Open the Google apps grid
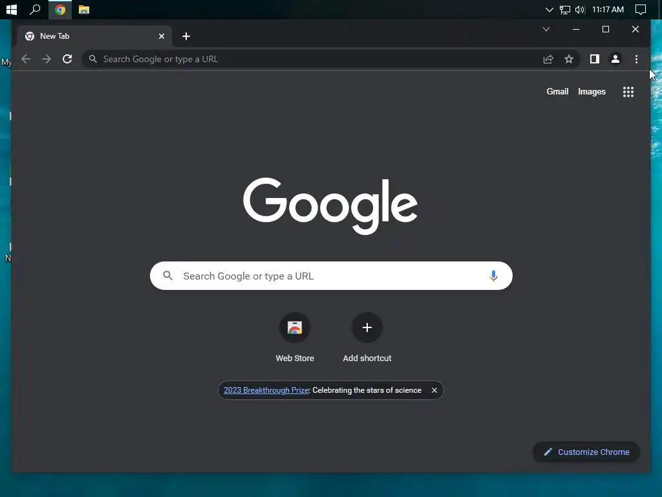Screen dimensions: 662x497 628,92
